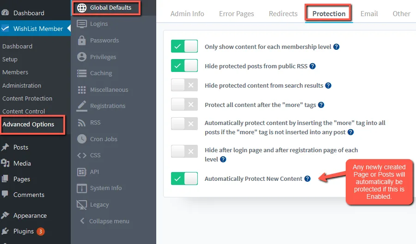Collapse the WishList Member side menu
This screenshot has height=244, width=416.
click(104, 221)
